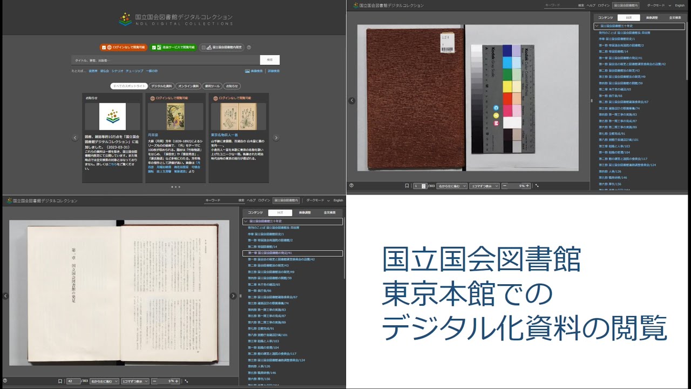Open ログイン in the top-right viewer header
The width and height of the screenshot is (691, 389).
click(604, 5)
